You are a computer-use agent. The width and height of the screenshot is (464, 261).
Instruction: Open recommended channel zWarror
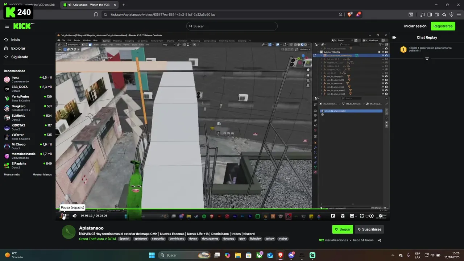pos(28,137)
